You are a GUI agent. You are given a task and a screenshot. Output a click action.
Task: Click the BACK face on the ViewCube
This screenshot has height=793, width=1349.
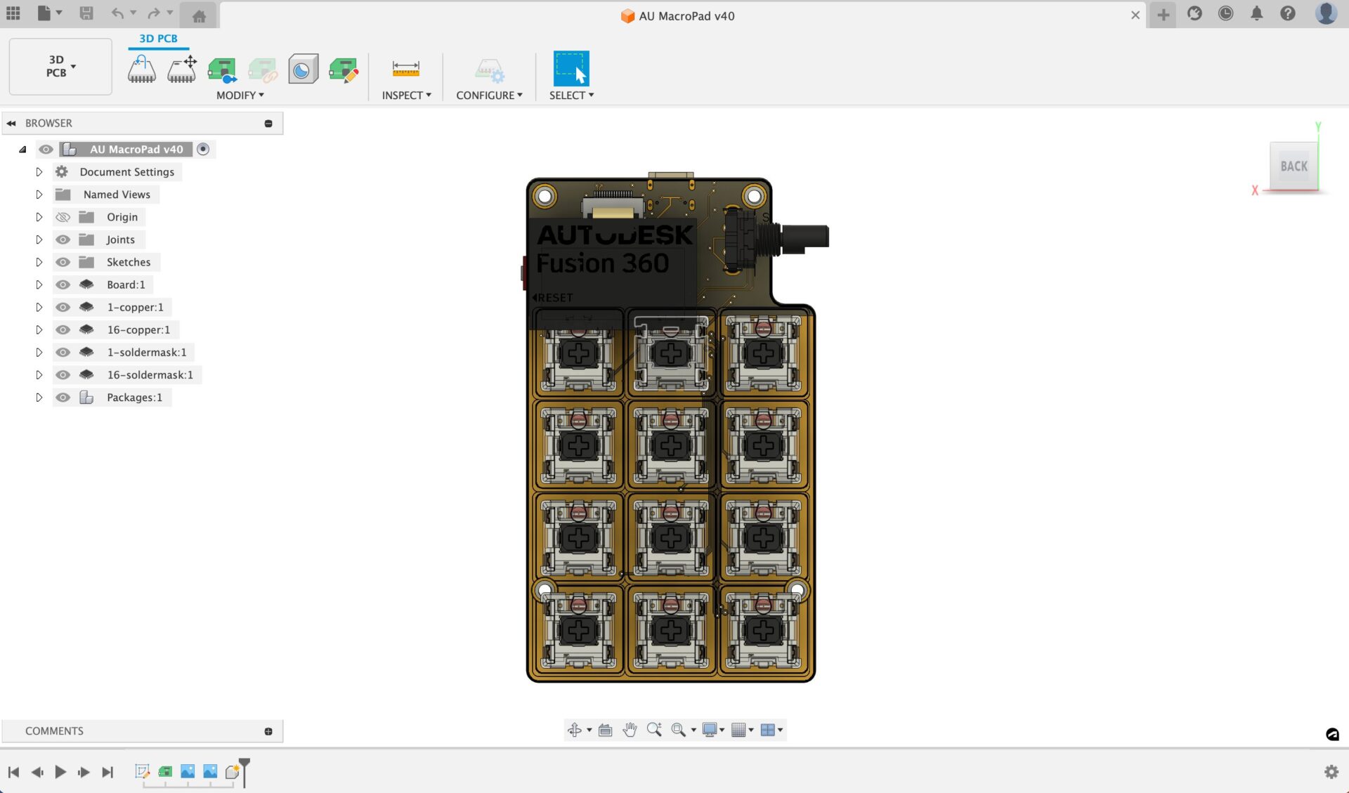(x=1293, y=166)
